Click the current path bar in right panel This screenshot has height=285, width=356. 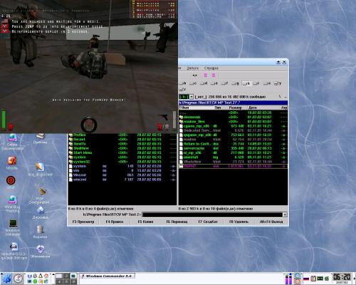(x=233, y=103)
